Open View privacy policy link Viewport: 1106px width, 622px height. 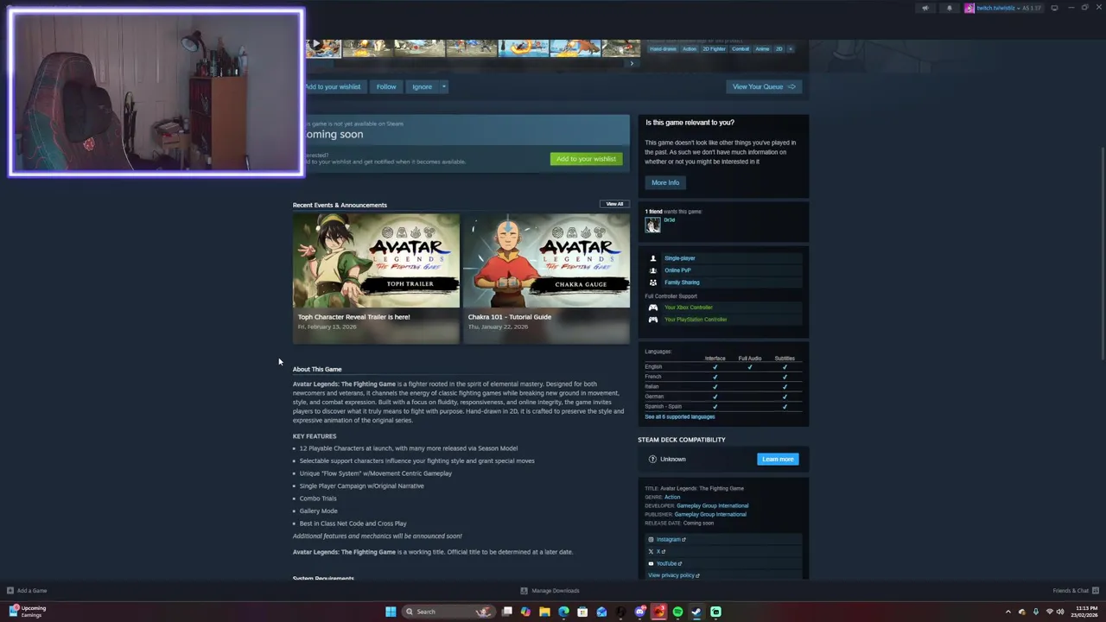pyautogui.click(x=673, y=575)
